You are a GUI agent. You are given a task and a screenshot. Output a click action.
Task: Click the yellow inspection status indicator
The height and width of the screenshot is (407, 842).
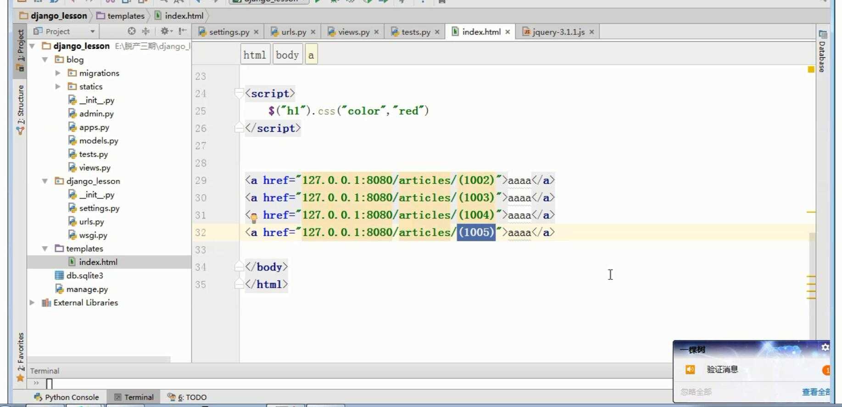[811, 69]
